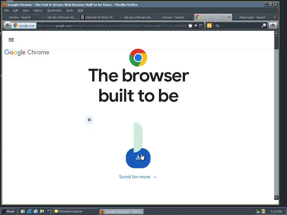Switch to the Internet Archive tab
Image resolution: width=287 pixels, height=215 pixels.
[x=98, y=17]
